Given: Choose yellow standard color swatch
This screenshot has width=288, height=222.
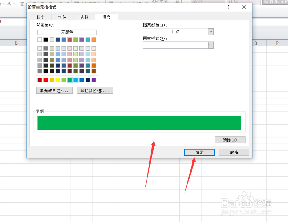Looking at the screenshot, I should (x=58, y=80).
